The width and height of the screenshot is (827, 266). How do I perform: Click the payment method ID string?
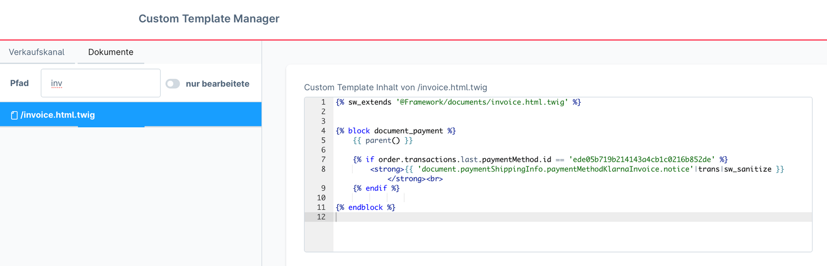[642, 159]
